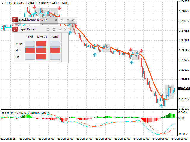190x142 pixels.
Task: Expand the Dashboard MACD panel
Action: coord(68,20)
